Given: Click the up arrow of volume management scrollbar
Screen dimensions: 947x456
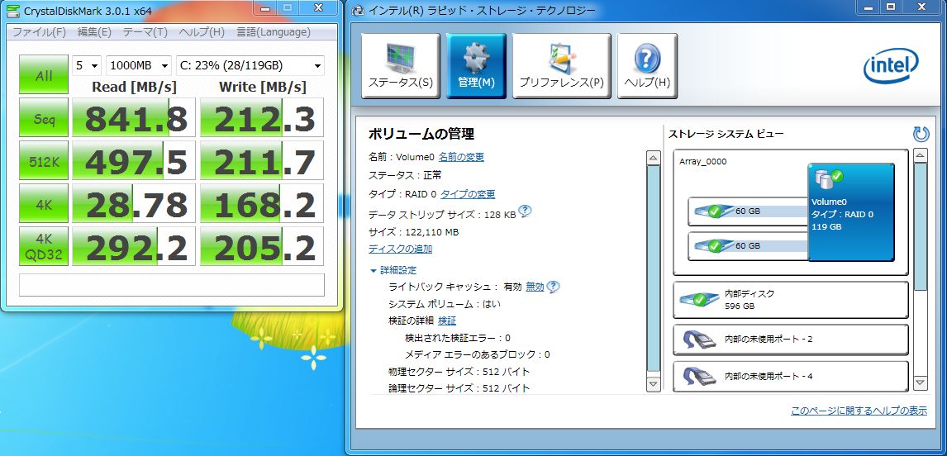Looking at the screenshot, I should pyautogui.click(x=654, y=158).
